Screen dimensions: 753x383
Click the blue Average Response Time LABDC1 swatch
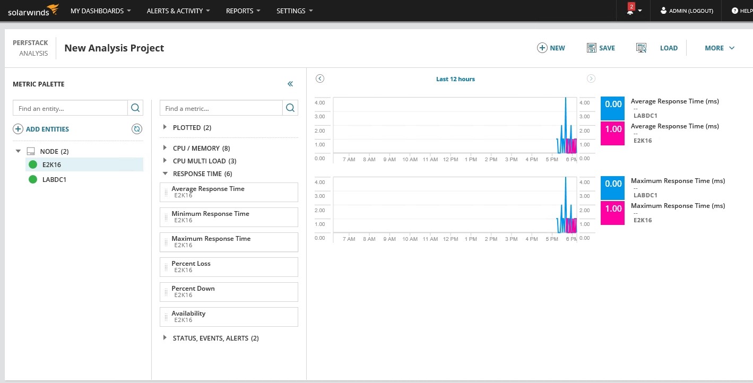click(613, 108)
